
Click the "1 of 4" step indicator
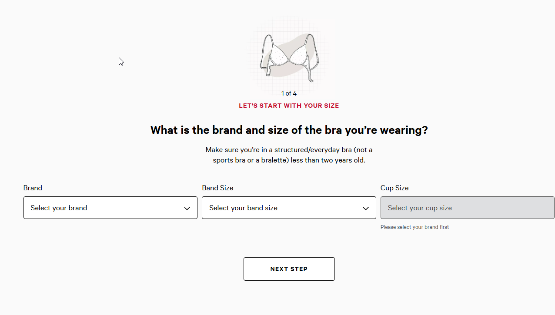tap(289, 93)
